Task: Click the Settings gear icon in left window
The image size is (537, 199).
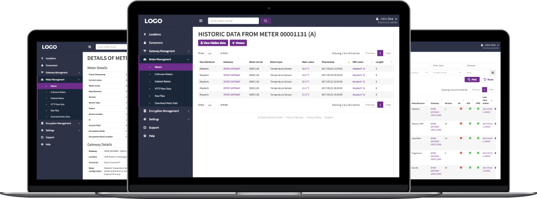Action: (42, 130)
